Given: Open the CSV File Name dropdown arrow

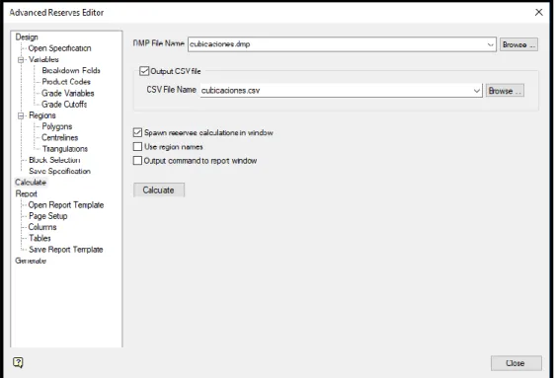Looking at the screenshot, I should tap(477, 91).
